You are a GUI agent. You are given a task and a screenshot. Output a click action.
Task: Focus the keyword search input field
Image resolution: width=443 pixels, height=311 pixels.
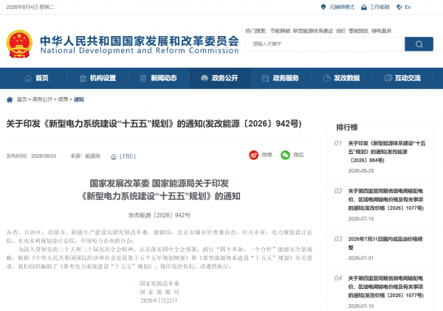click(325, 44)
